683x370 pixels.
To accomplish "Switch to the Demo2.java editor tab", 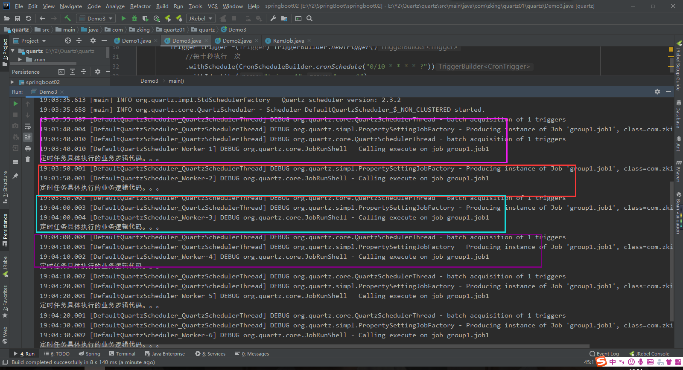I will (237, 40).
